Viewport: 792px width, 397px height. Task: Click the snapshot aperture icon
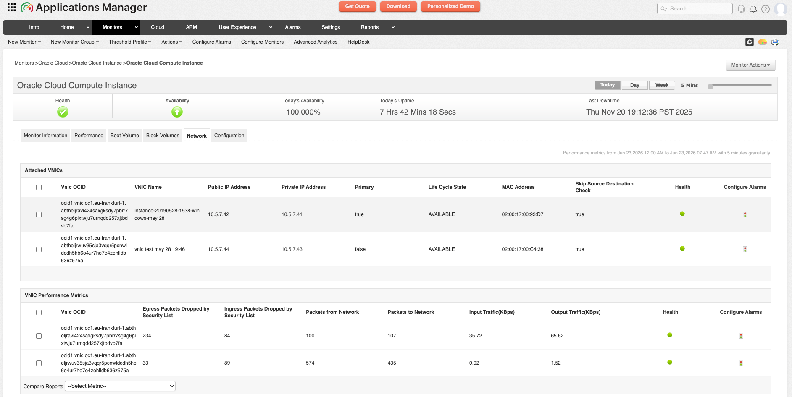coord(750,42)
